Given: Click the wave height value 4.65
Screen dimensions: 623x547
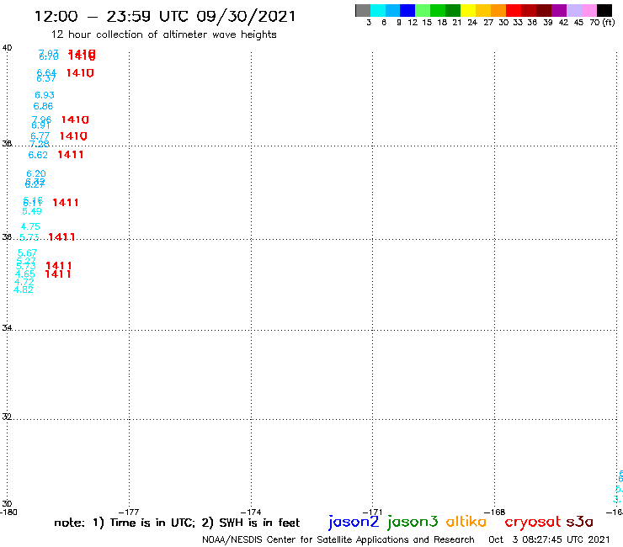Looking at the screenshot, I should click(25, 274).
